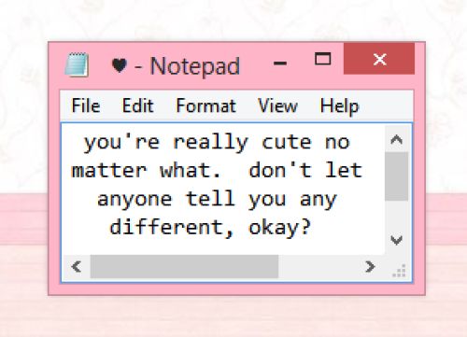Viewport: 467px width, 337px height.
Task: Click the vertical scroll up arrow
Action: click(x=396, y=140)
